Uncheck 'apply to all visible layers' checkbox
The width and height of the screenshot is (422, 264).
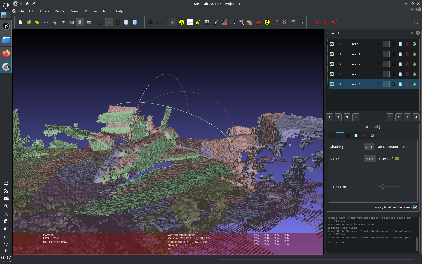[x=415, y=207]
